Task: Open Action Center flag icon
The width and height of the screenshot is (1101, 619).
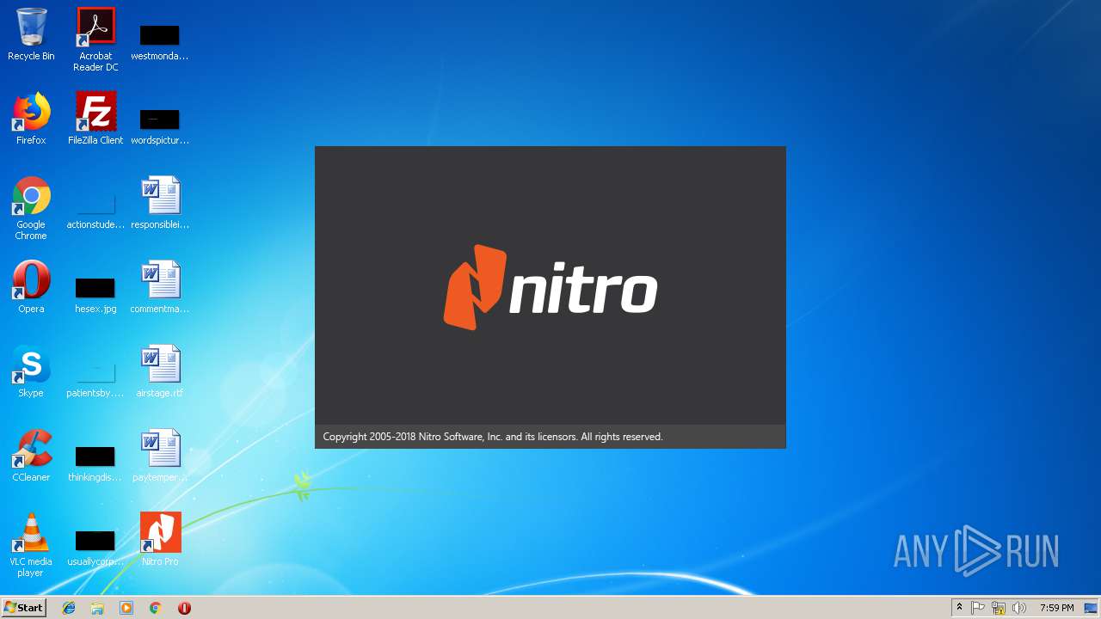Action: coord(978,608)
